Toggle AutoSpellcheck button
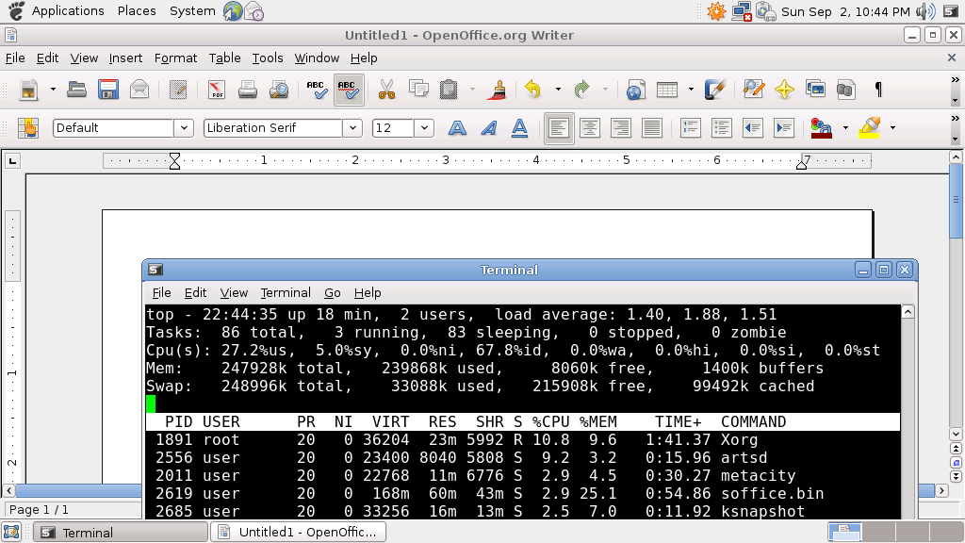Viewport: 965px width, 543px height. [x=349, y=90]
